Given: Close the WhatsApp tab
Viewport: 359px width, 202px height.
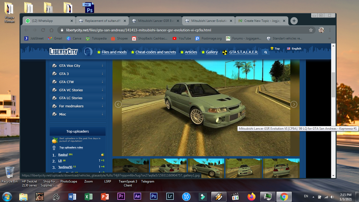Looking at the screenshot, I should point(72,21).
